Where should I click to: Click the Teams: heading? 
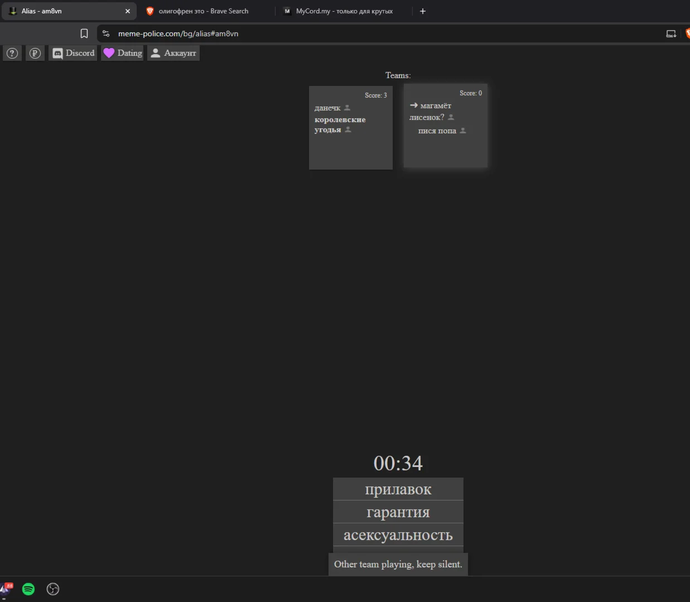(x=398, y=75)
